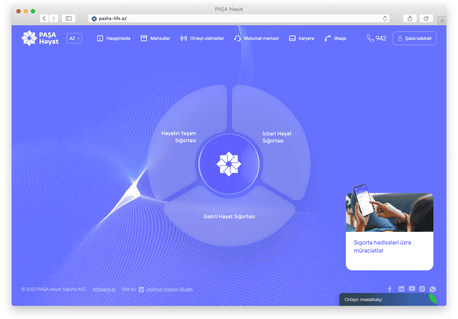458x319 pixels.
Task: Open the Onlayn məsləhətçi chat bar
Action: coord(388,299)
